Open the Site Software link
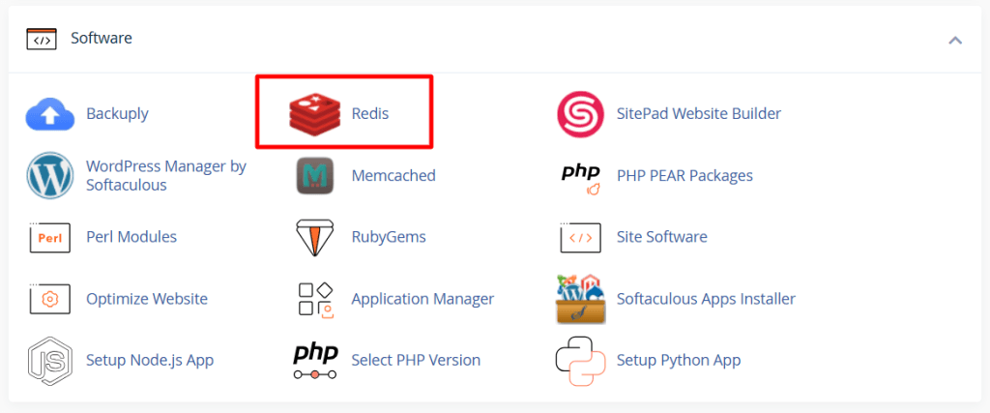The image size is (990, 413). pos(661,237)
